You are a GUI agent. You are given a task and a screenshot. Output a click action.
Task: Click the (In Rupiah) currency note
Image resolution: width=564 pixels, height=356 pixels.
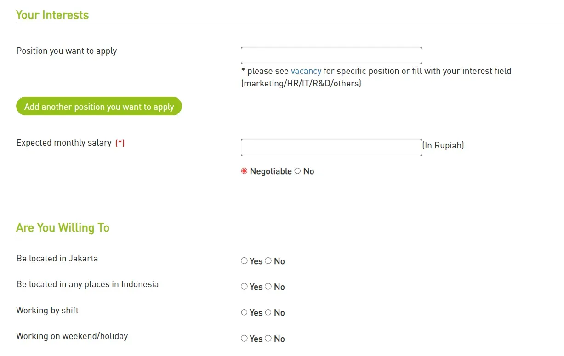[x=443, y=146]
